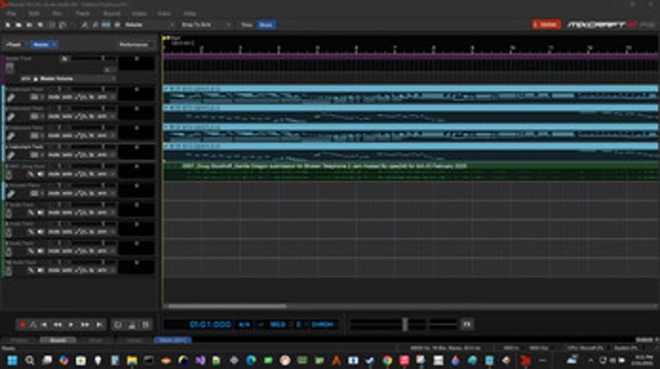Click the Rewind button in transport controls
The height and width of the screenshot is (369, 660).
58,324
